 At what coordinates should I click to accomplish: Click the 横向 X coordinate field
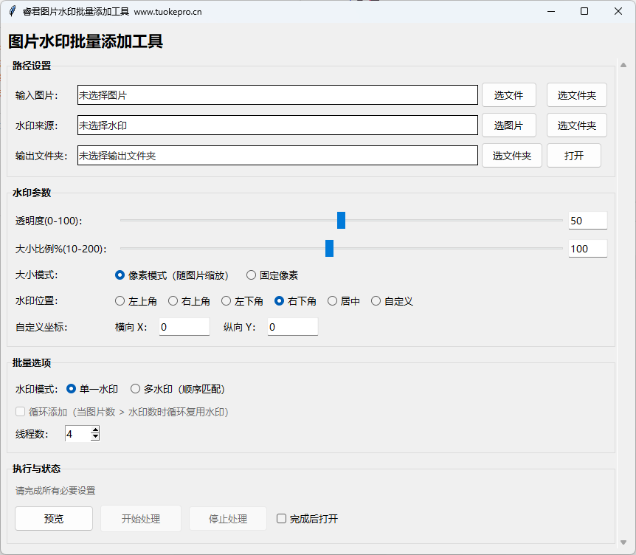pyautogui.click(x=184, y=327)
